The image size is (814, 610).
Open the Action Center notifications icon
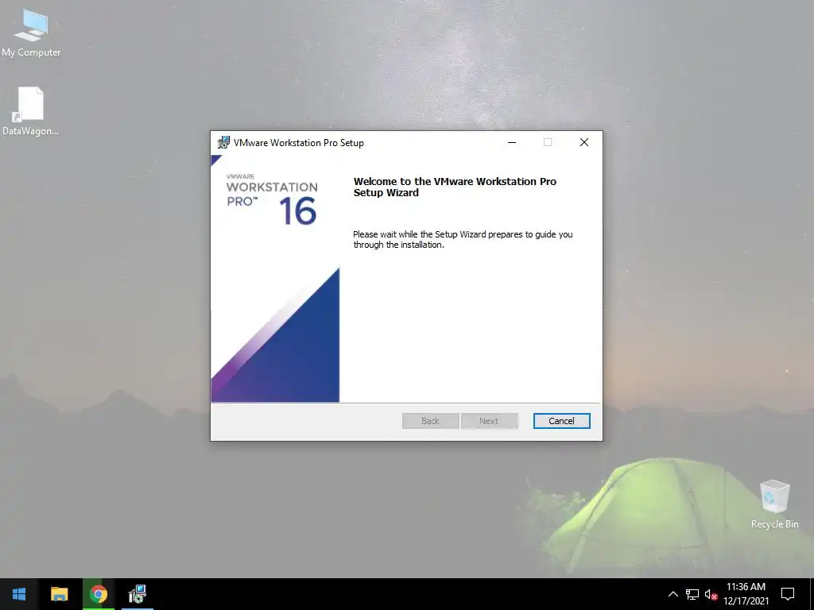click(788, 594)
